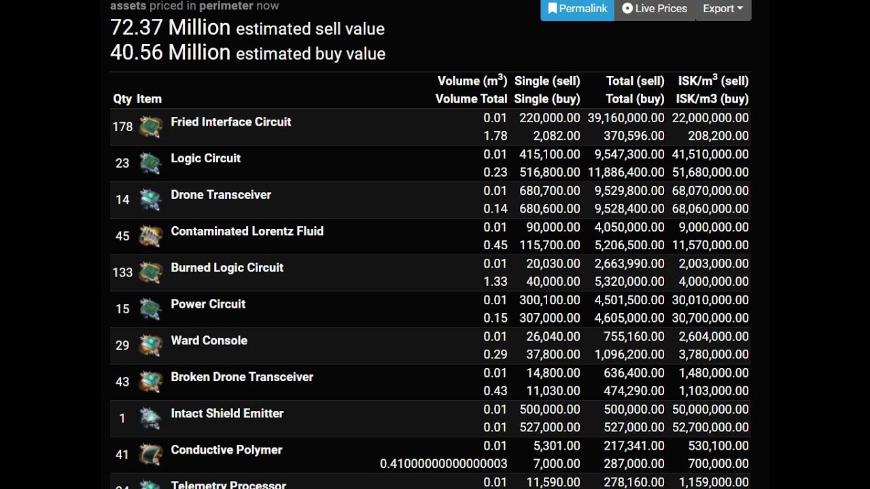The width and height of the screenshot is (870, 489).
Task: Click the Drone Transceiver item icon
Action: 150,200
